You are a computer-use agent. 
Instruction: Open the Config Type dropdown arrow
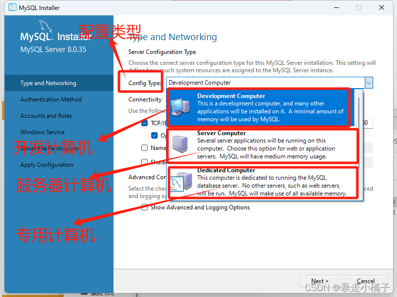coord(369,83)
